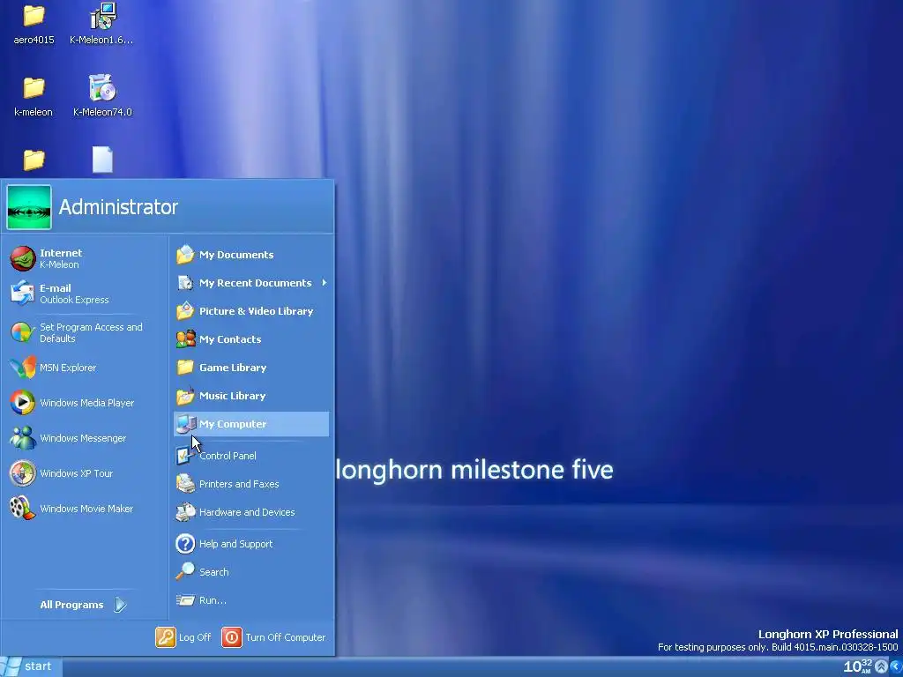Open Outlook Express E-mail icon

click(22, 294)
